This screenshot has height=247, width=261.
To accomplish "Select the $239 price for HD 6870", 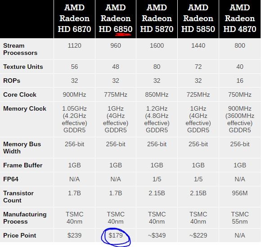I will pos(74,235).
